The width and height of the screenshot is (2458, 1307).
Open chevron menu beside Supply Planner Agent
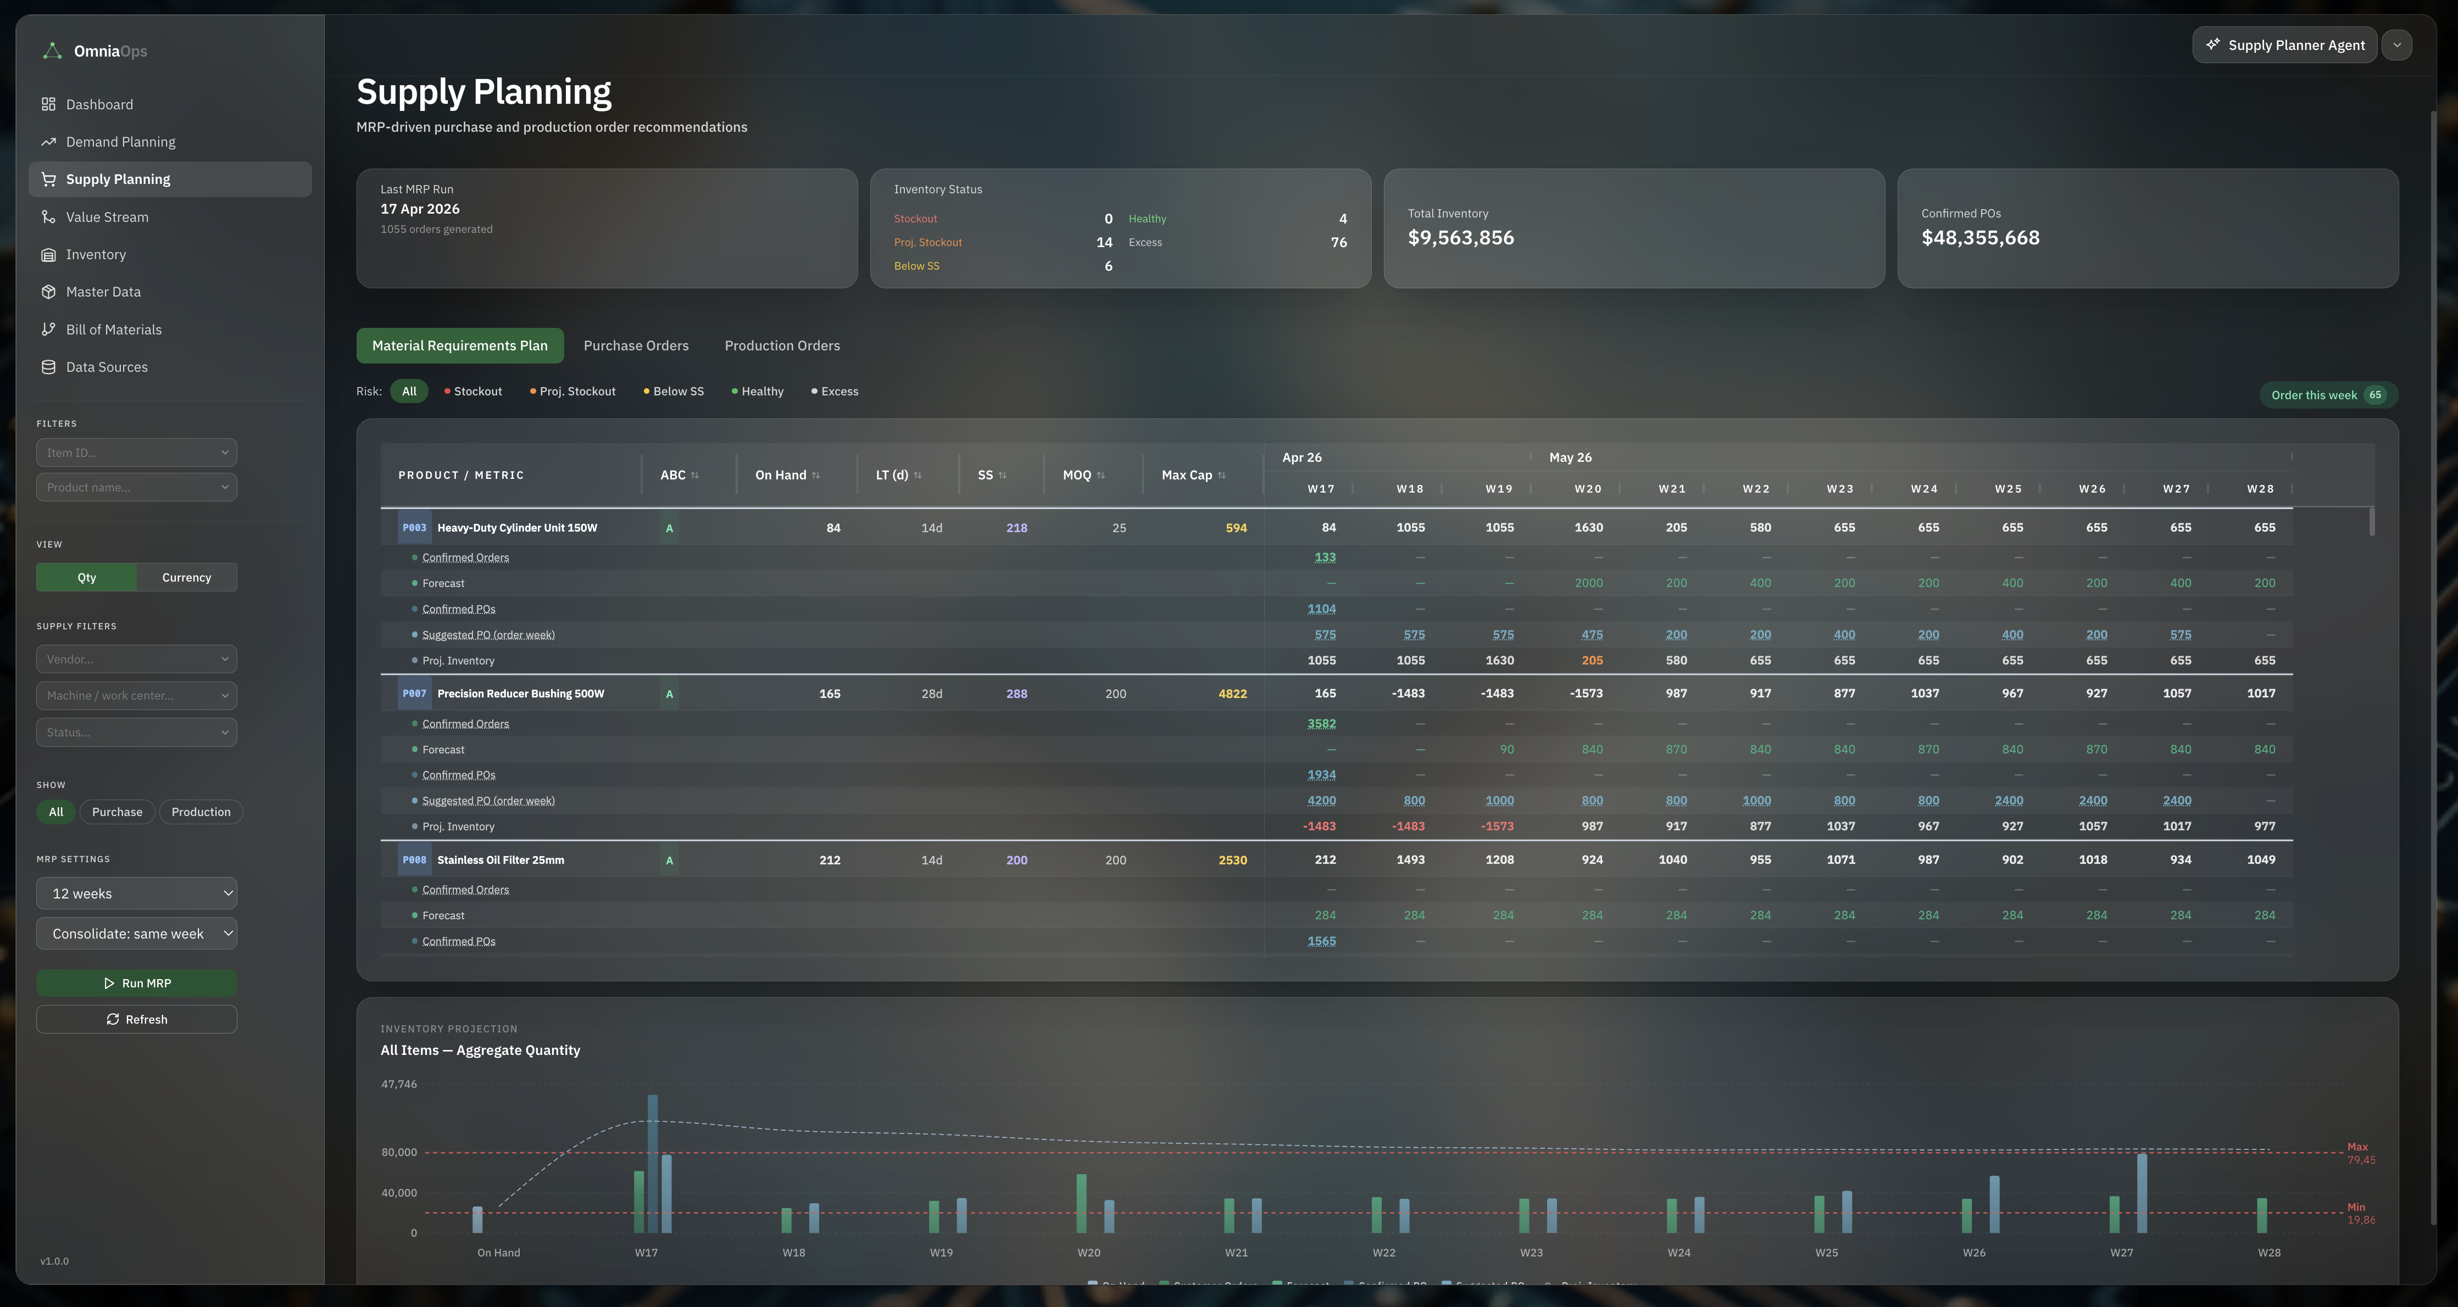pos(2396,45)
